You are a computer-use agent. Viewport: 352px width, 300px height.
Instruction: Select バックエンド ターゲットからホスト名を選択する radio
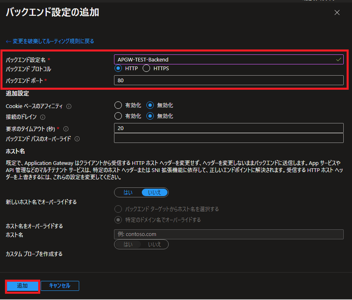pyautogui.click(x=118, y=209)
